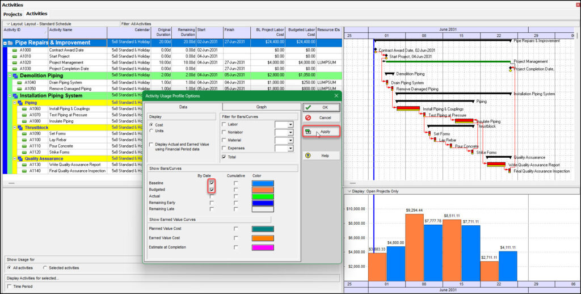Click the Cancel button
581x294 pixels.
pos(321,117)
